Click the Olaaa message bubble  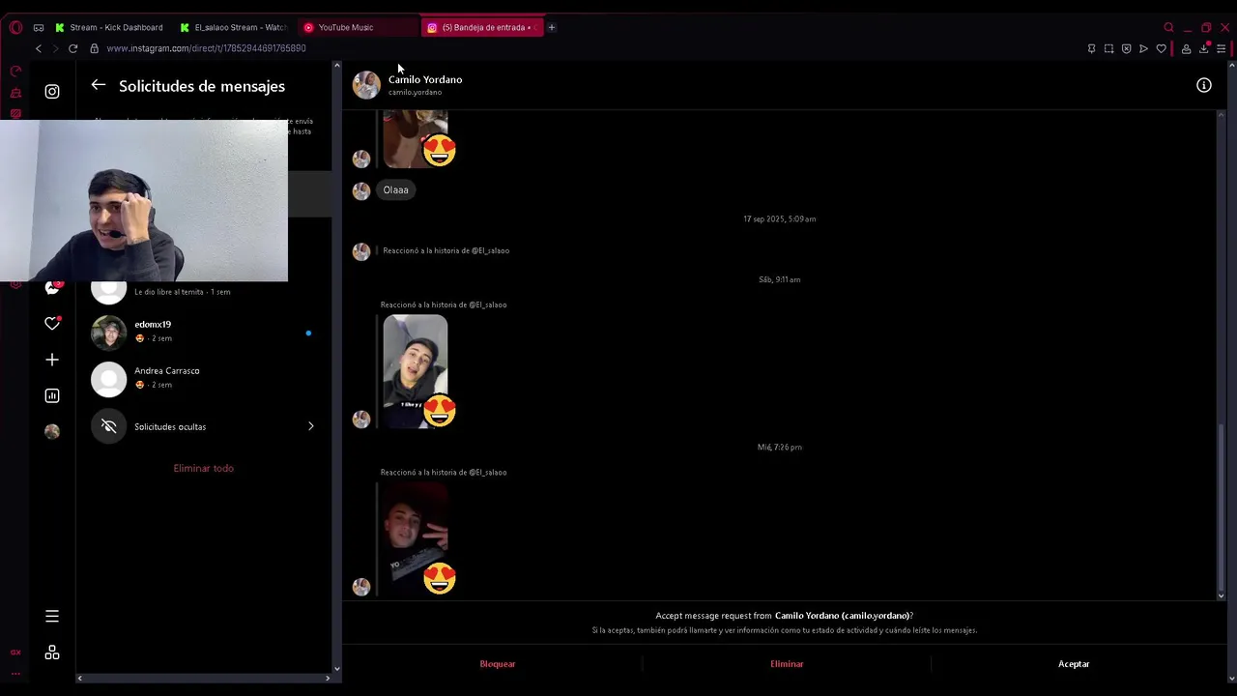pos(395,190)
